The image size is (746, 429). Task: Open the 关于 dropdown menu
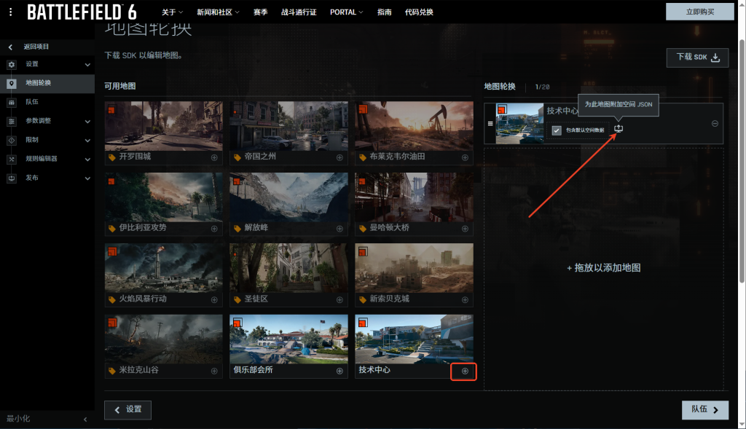tap(173, 12)
